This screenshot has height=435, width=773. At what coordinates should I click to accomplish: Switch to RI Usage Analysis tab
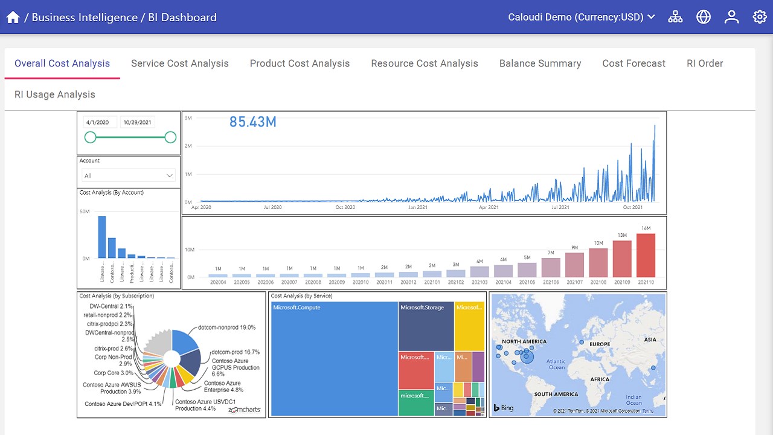tap(55, 94)
